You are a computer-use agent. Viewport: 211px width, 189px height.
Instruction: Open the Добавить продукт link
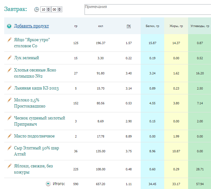coord(32,26)
